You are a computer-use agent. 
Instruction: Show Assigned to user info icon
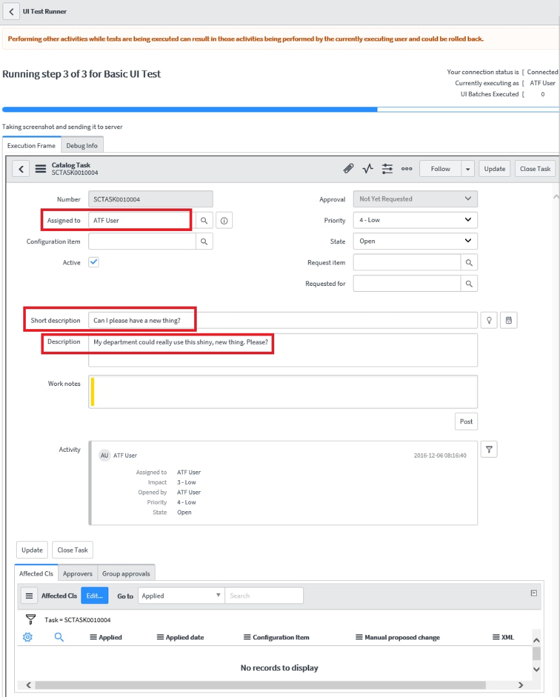click(x=224, y=221)
